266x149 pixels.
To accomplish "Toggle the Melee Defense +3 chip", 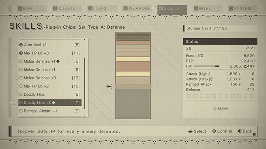I will (x=21, y=78).
